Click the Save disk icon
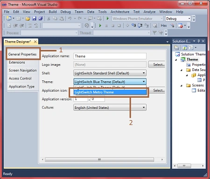The height and width of the screenshot is (179, 210). 34,19
